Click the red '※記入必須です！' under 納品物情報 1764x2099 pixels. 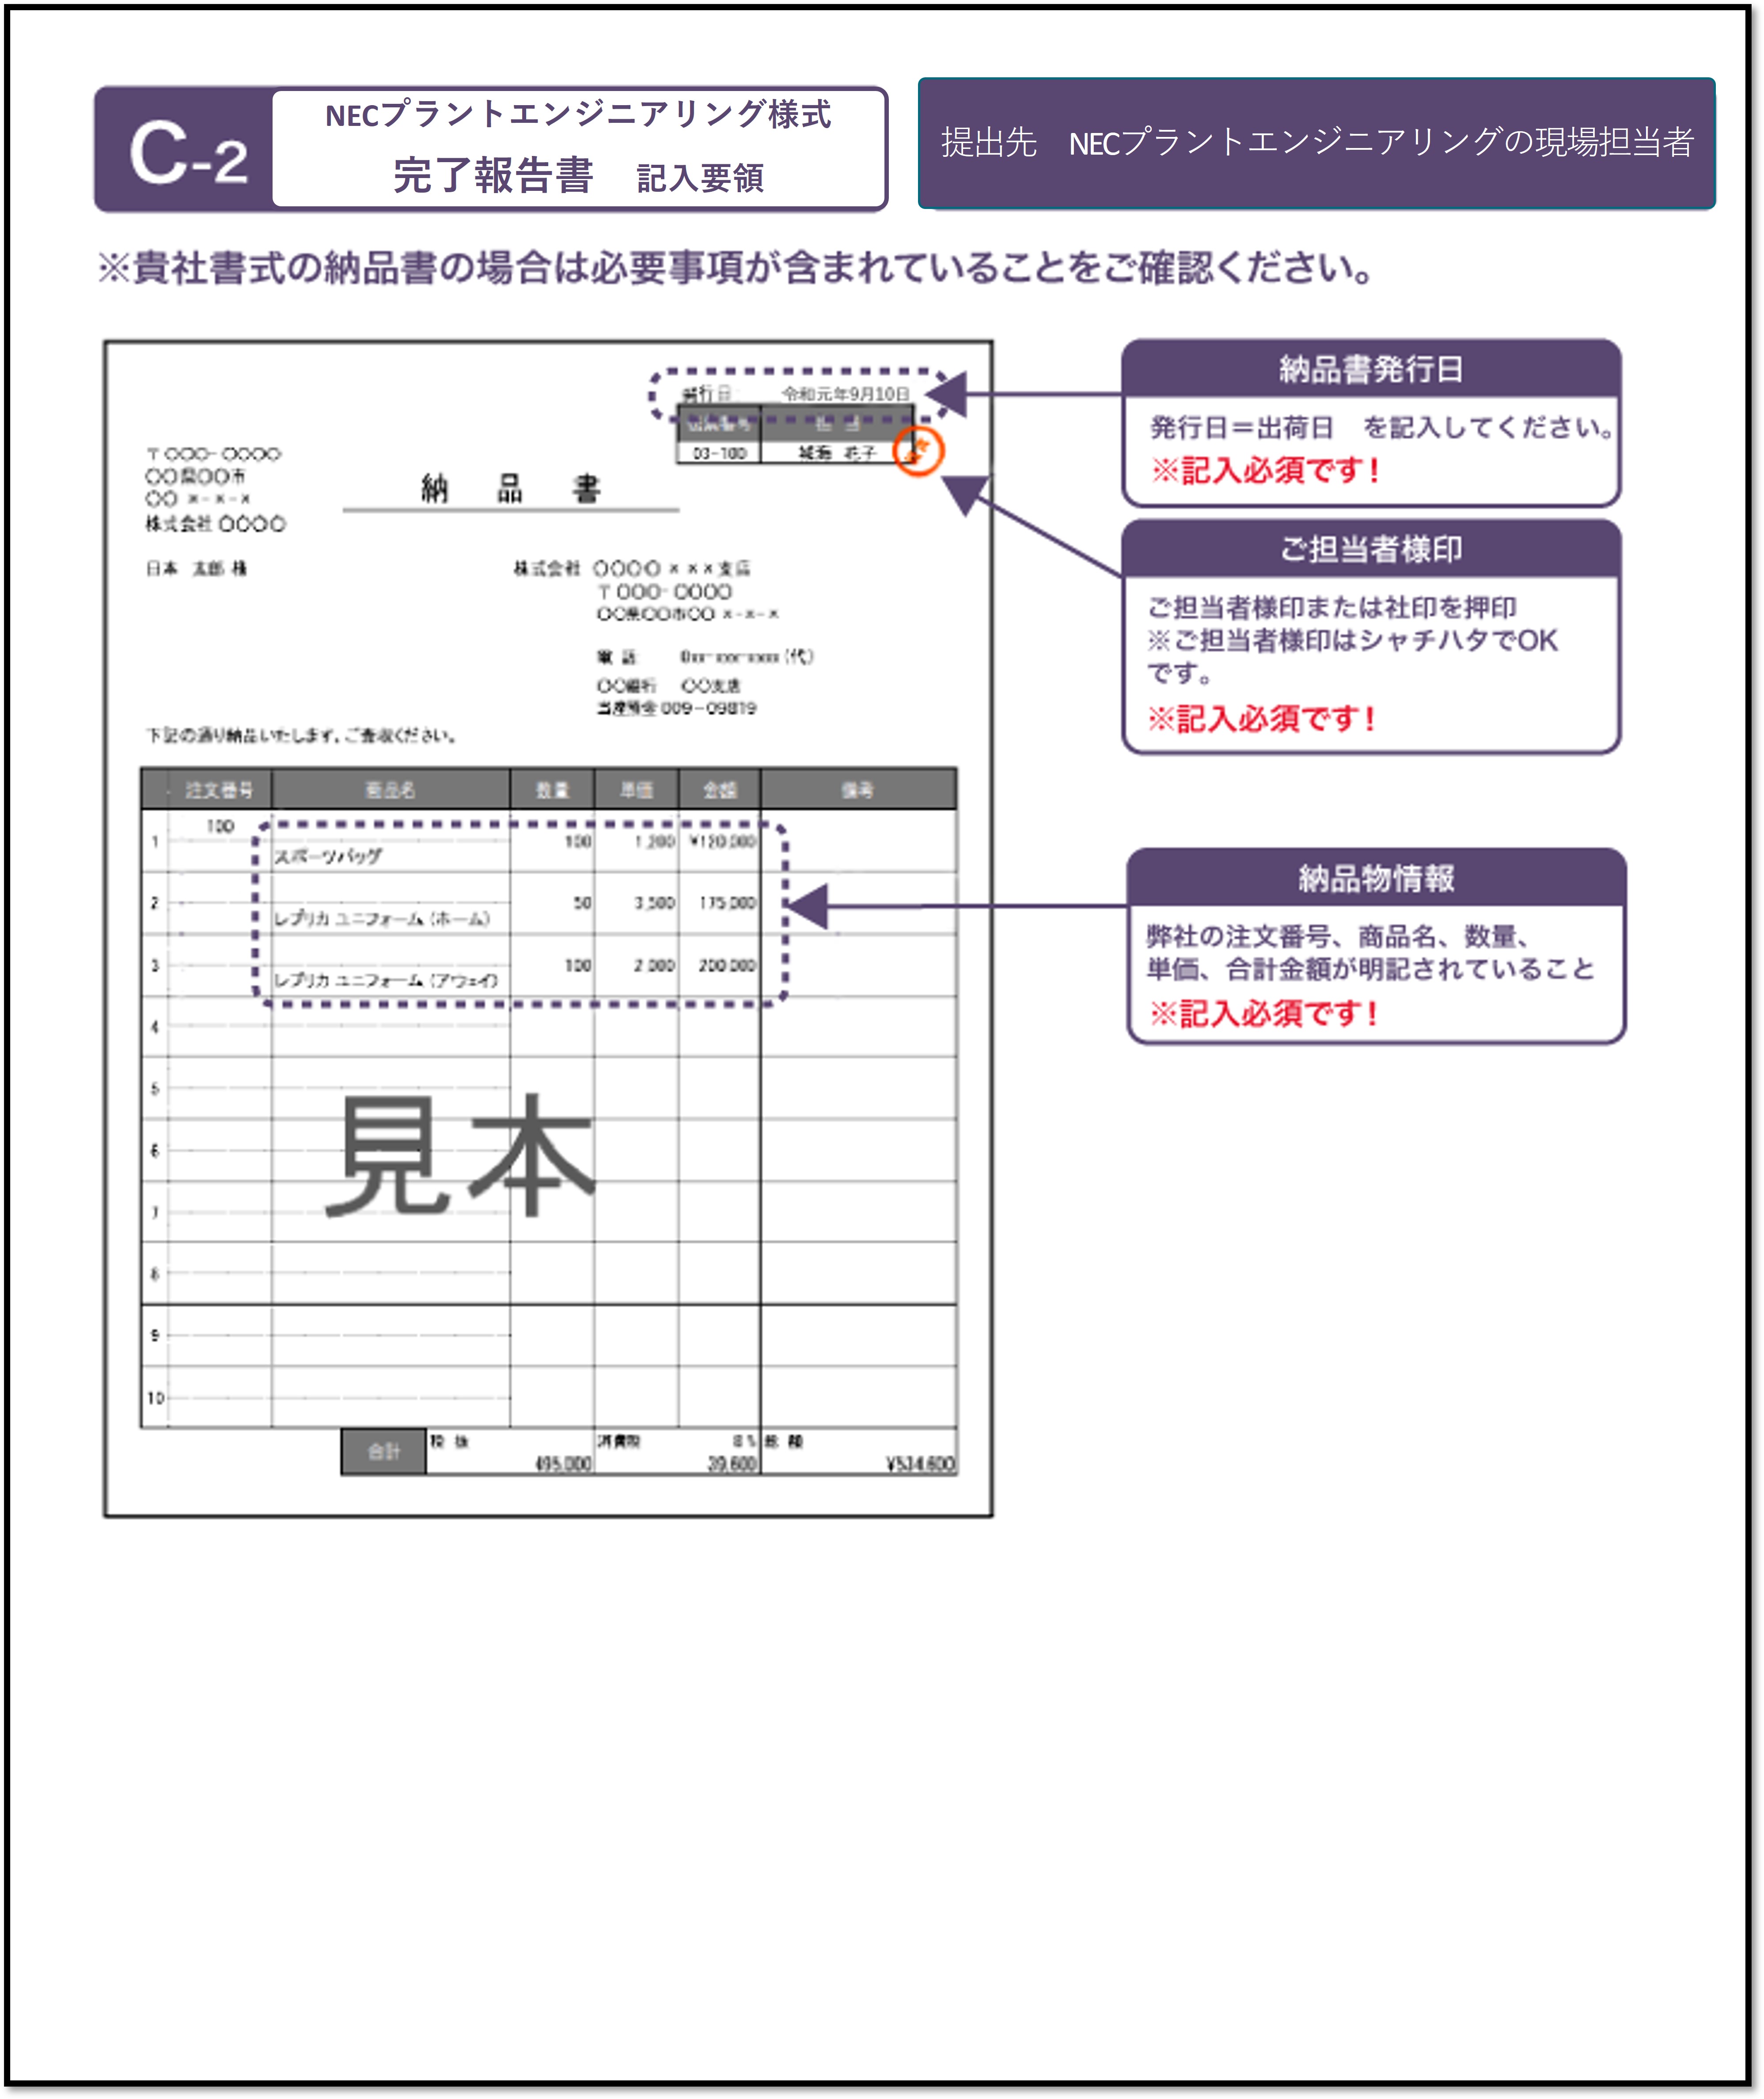[1264, 1013]
